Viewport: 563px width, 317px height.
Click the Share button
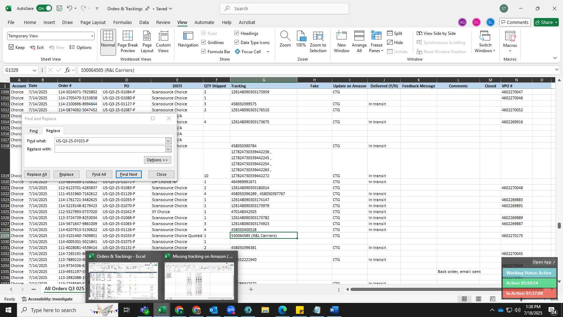(x=546, y=22)
